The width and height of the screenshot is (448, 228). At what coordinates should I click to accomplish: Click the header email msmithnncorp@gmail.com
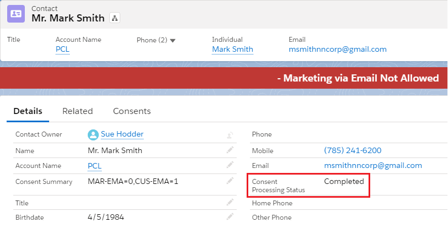coord(338,49)
